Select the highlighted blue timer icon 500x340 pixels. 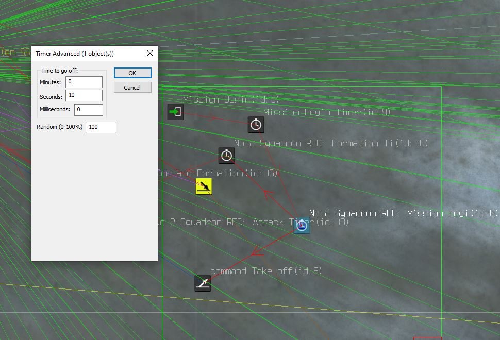coord(302,225)
